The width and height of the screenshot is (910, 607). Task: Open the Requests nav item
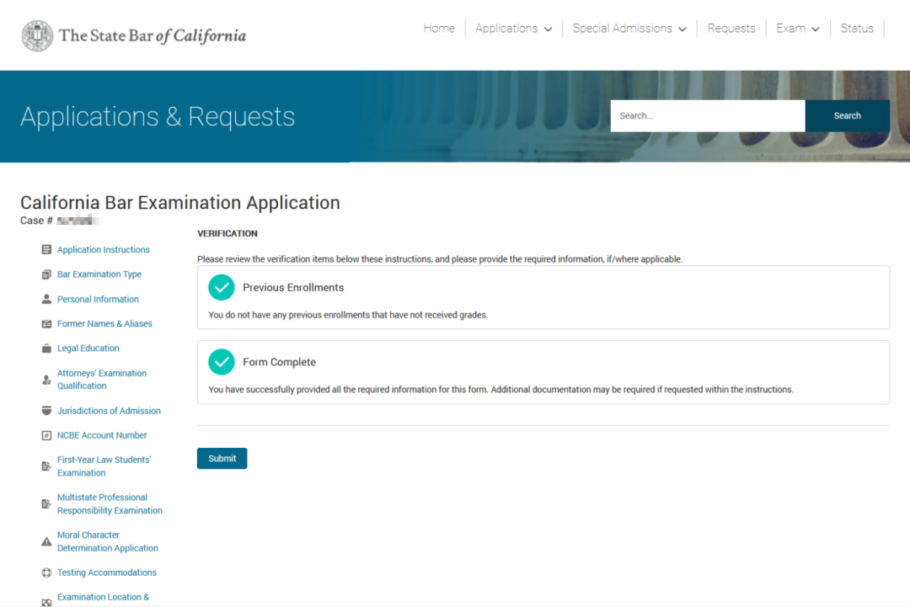(731, 29)
